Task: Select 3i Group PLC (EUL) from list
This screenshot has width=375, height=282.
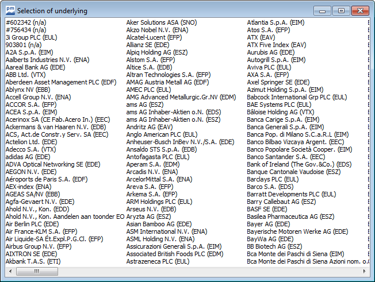Action: (x=31, y=37)
